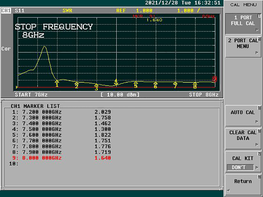Click the CH1 MARKER LIST heading

coord(35,106)
